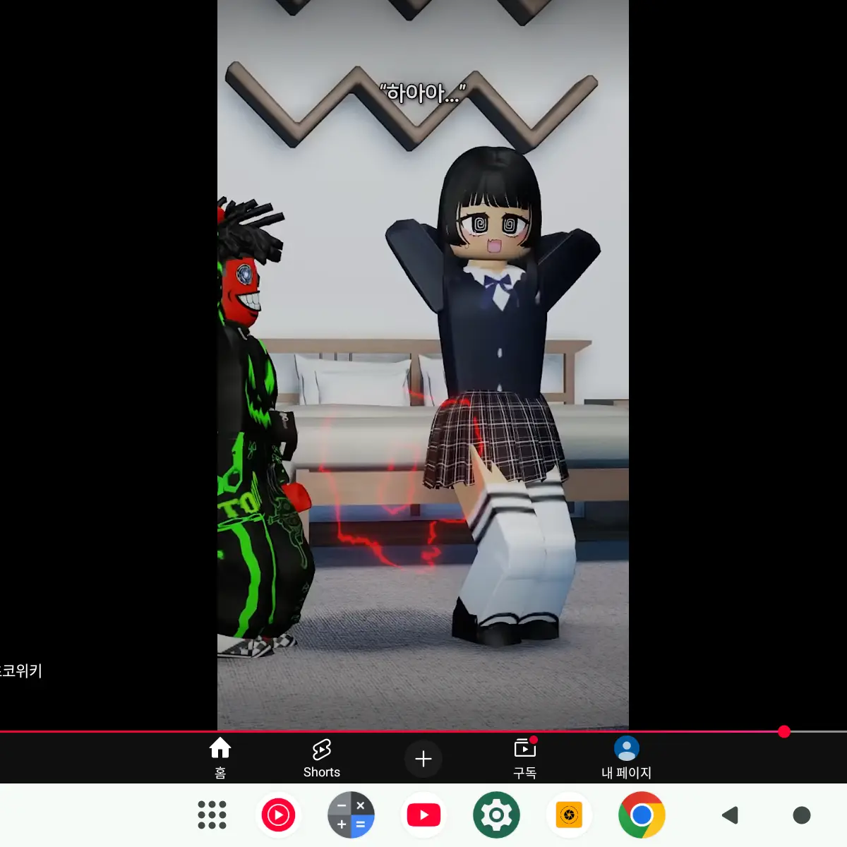
Task: Launch the orange camera aperture app
Action: coord(569,815)
